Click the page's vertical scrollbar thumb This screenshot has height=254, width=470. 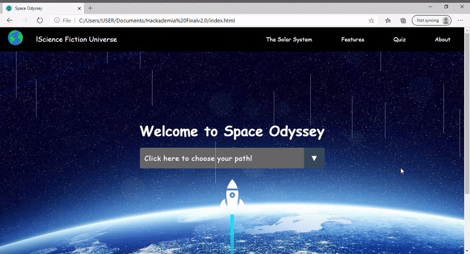(x=467, y=113)
